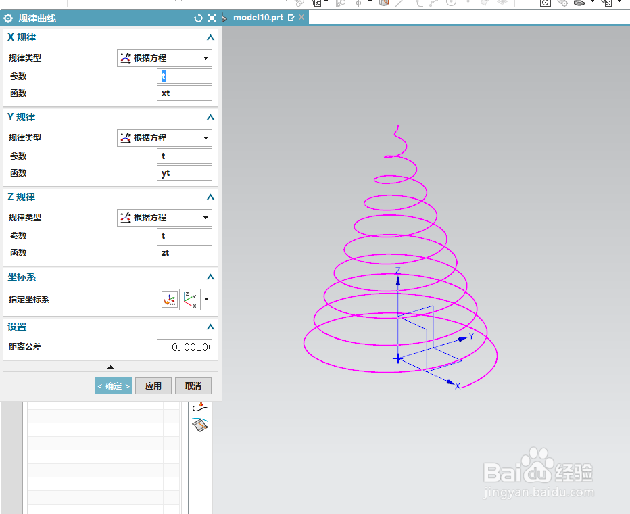Click the XYZ coordinate system type icon
Image resolution: width=630 pixels, height=514 pixels.
pos(190,300)
